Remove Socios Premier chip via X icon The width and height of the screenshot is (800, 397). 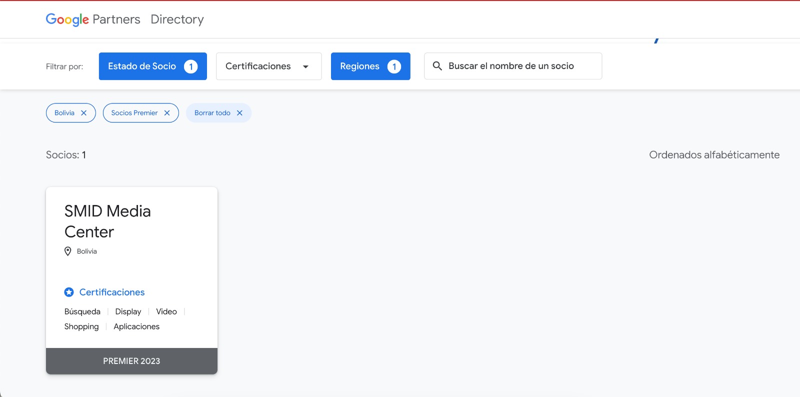167,113
